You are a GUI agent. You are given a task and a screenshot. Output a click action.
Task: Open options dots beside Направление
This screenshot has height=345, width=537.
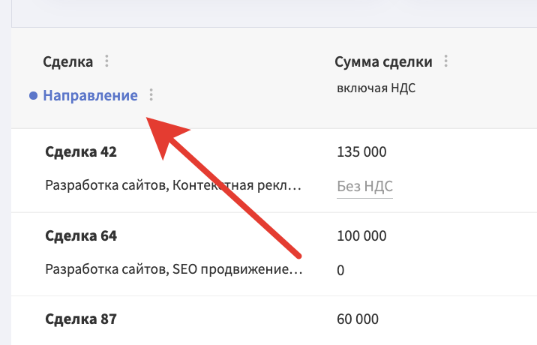tap(151, 94)
